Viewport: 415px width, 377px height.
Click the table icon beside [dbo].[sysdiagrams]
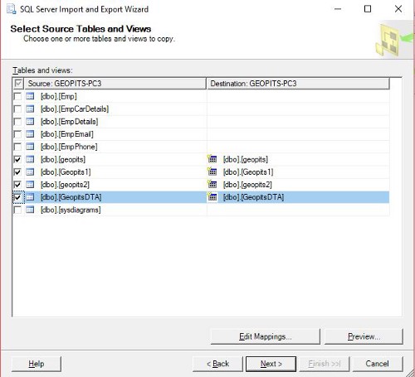click(x=30, y=210)
